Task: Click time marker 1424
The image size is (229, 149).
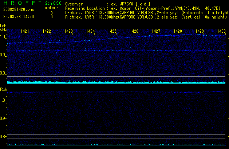Action: pyautogui.click(x=90, y=31)
